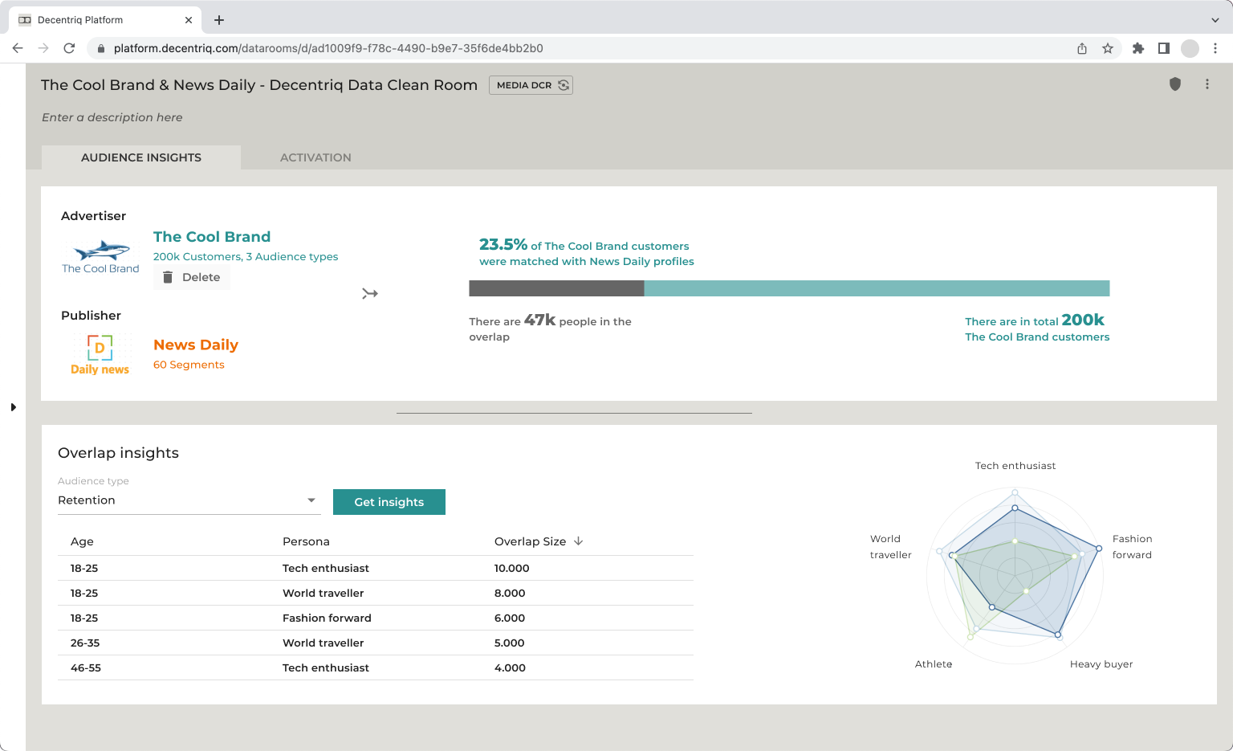Click the merge arrow icon between logos
The image size is (1233, 751).
pyautogui.click(x=369, y=294)
